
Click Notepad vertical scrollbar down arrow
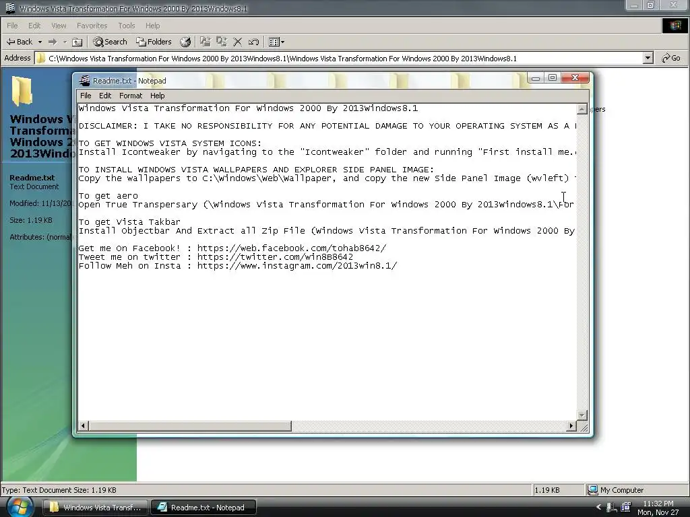[582, 415]
